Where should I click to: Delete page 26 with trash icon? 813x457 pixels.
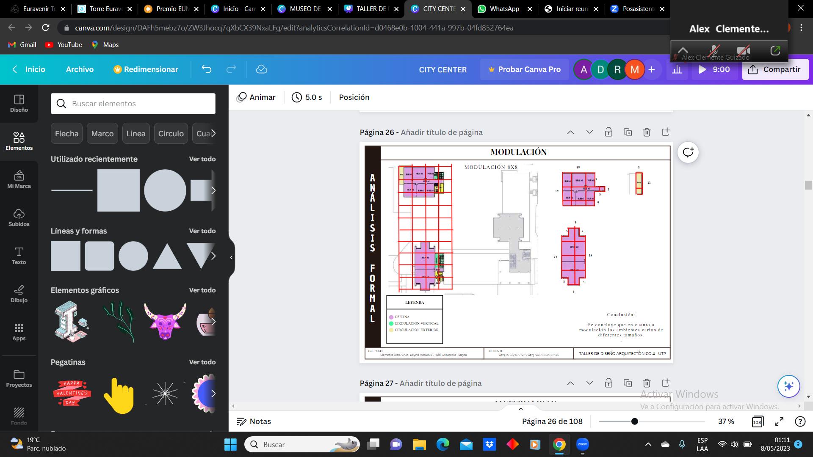point(647,132)
